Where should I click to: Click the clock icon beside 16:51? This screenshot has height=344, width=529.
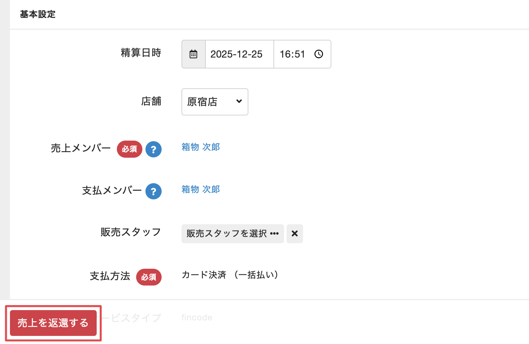point(319,54)
